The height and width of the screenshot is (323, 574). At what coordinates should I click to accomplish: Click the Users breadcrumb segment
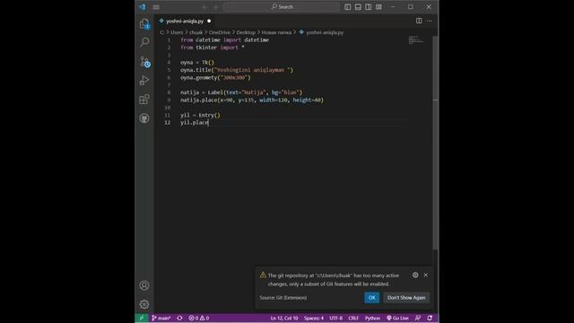(x=177, y=32)
